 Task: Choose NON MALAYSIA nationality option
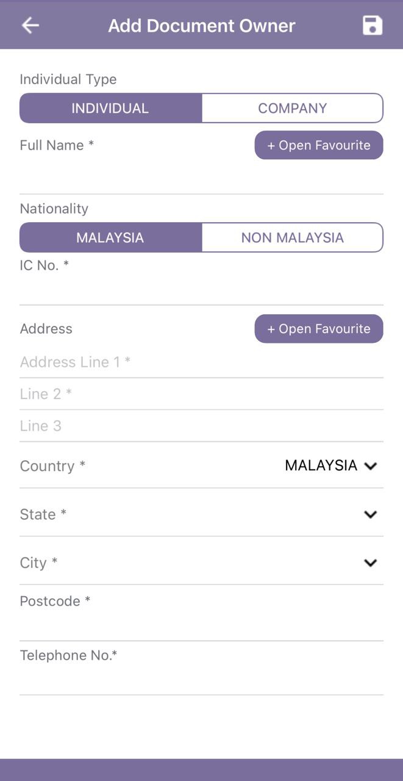coord(293,237)
